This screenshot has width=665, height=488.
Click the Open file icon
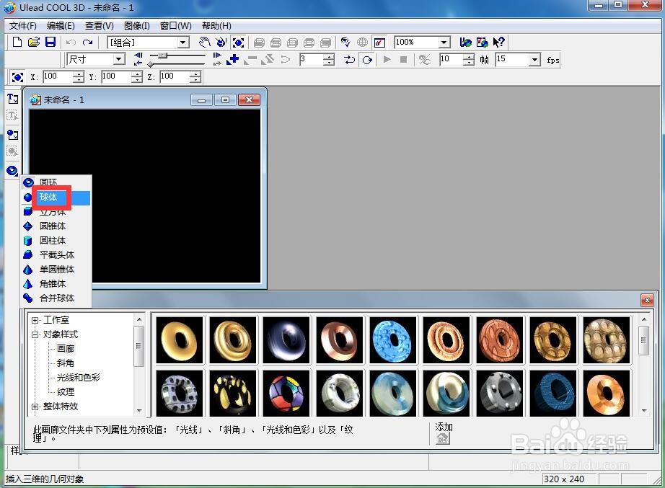33,42
